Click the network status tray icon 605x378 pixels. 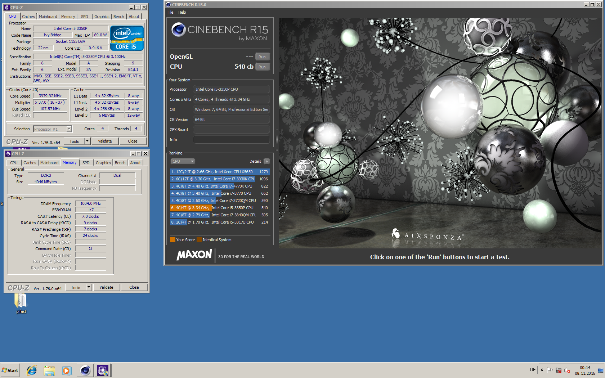[x=559, y=370]
